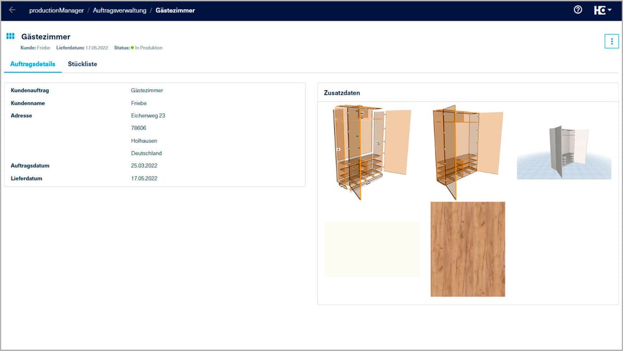Click the blue grid icon beside Gästezimmer

(x=10, y=36)
